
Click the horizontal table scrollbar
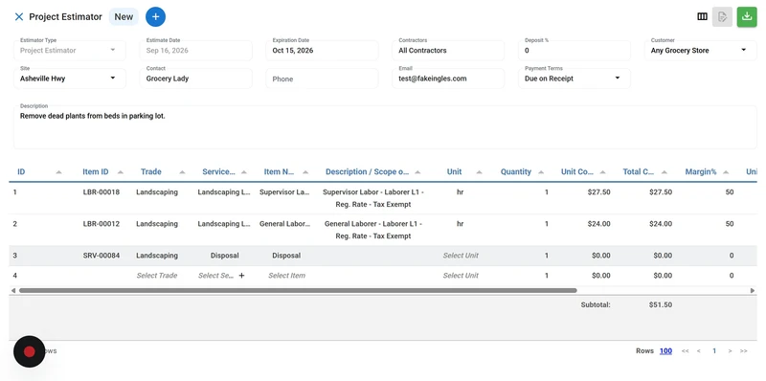(298, 290)
